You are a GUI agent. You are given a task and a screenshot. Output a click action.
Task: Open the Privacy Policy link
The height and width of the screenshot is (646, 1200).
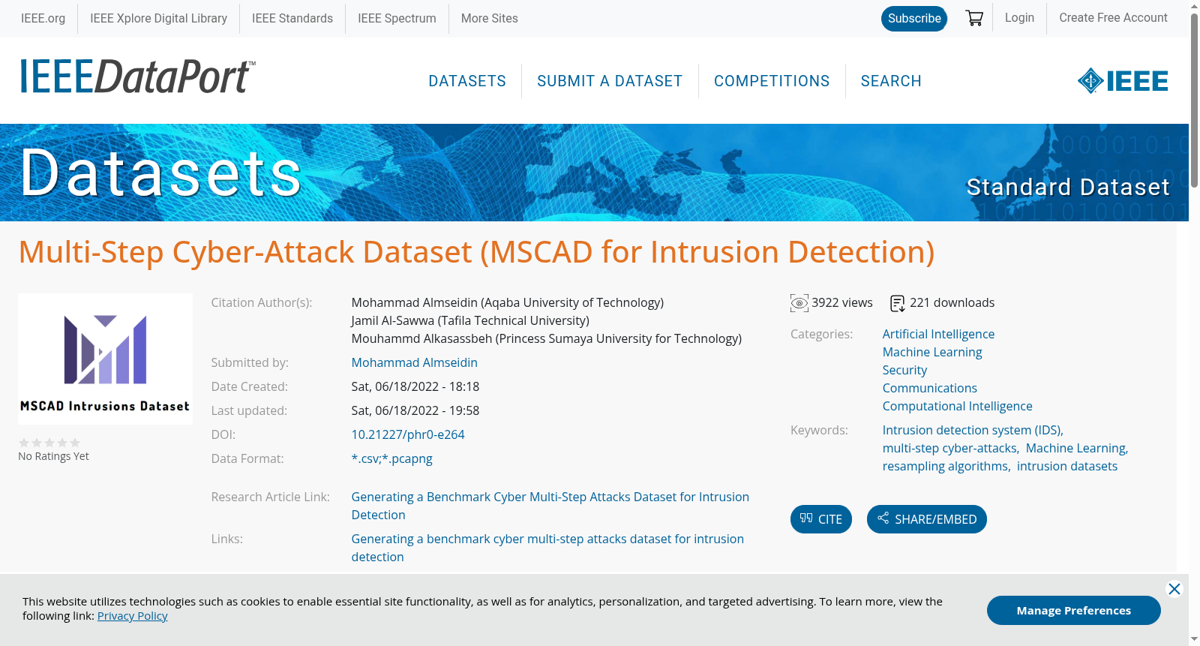133,616
